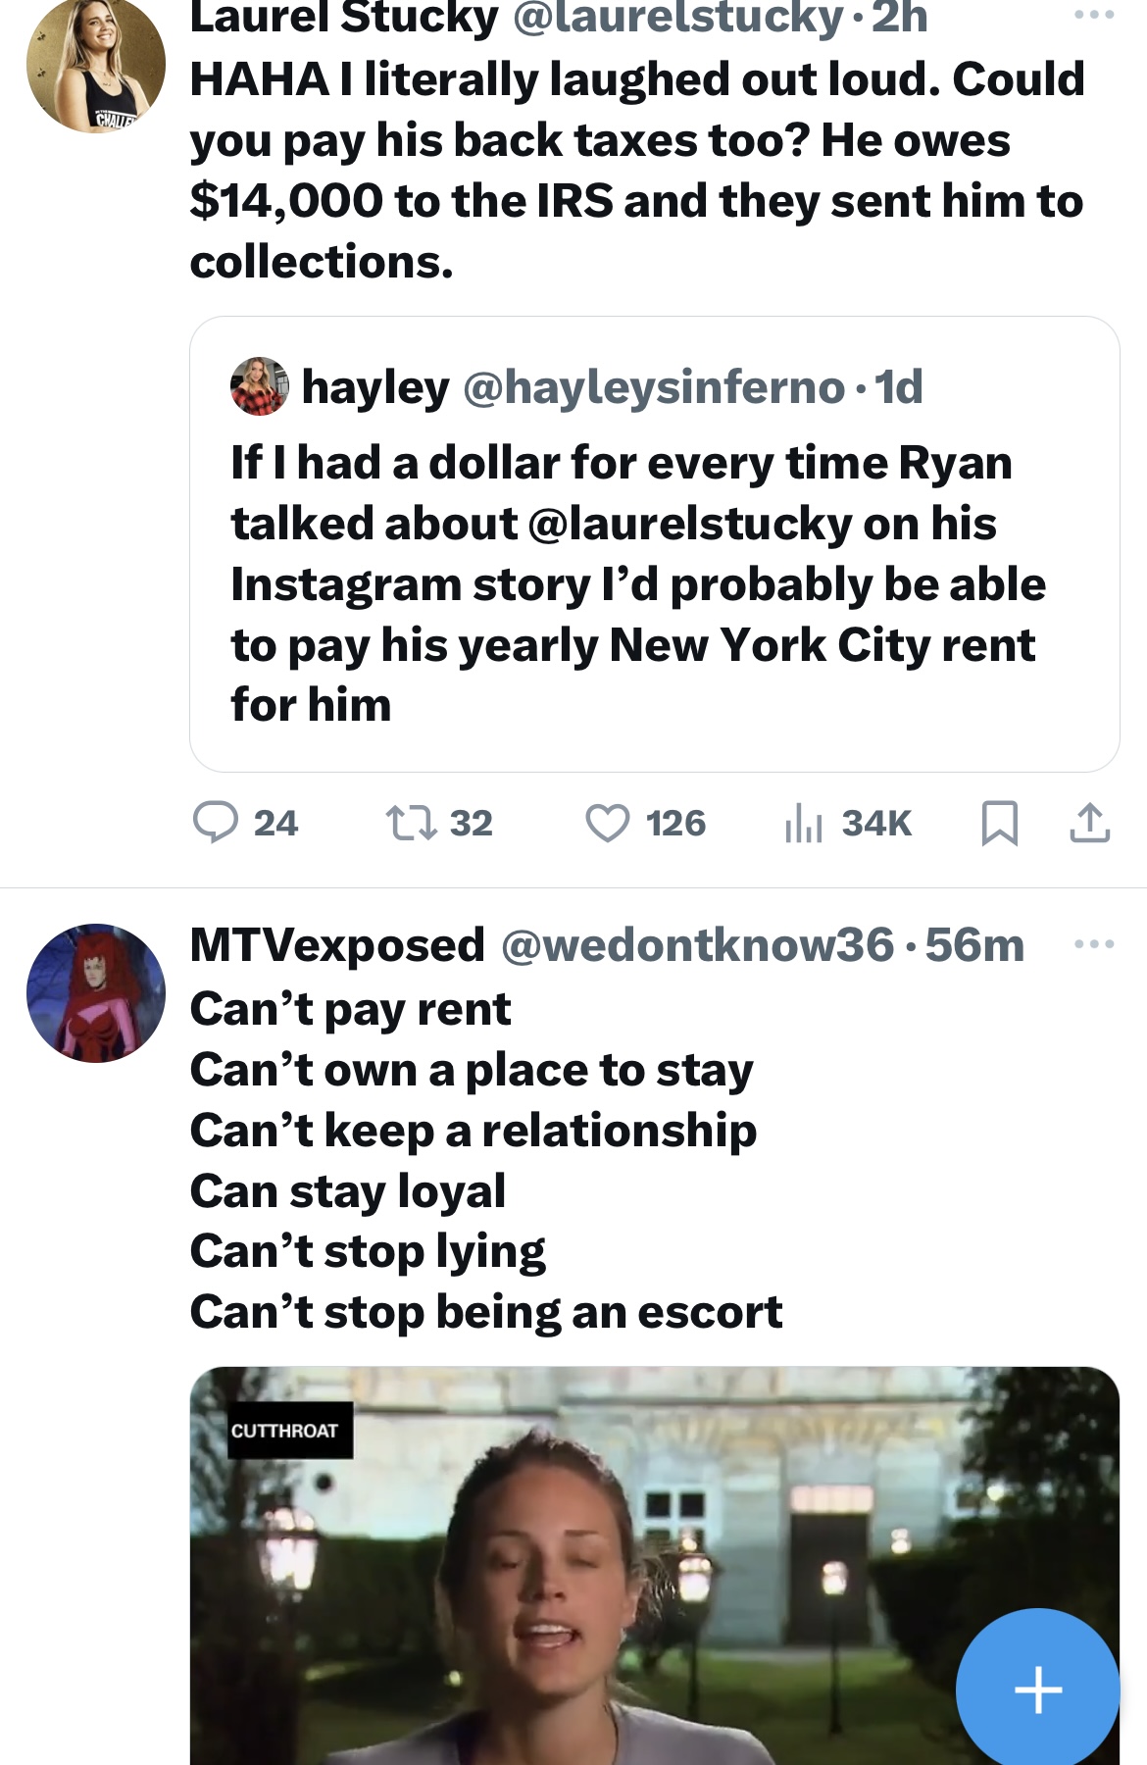Play the CUTTHROAT video thumbnail

(x=655, y=1566)
